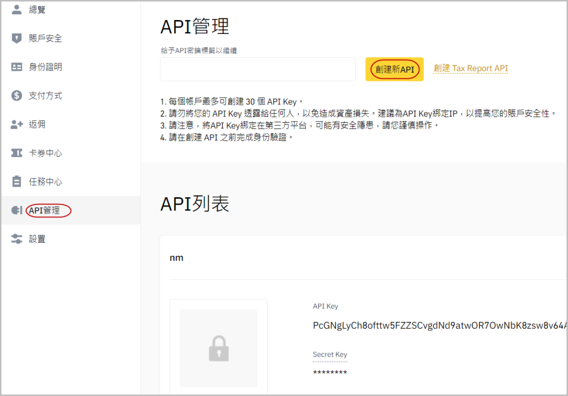The height and width of the screenshot is (396, 568).
Task: Open the 總覽 overview page
Action: pyautogui.click(x=37, y=9)
